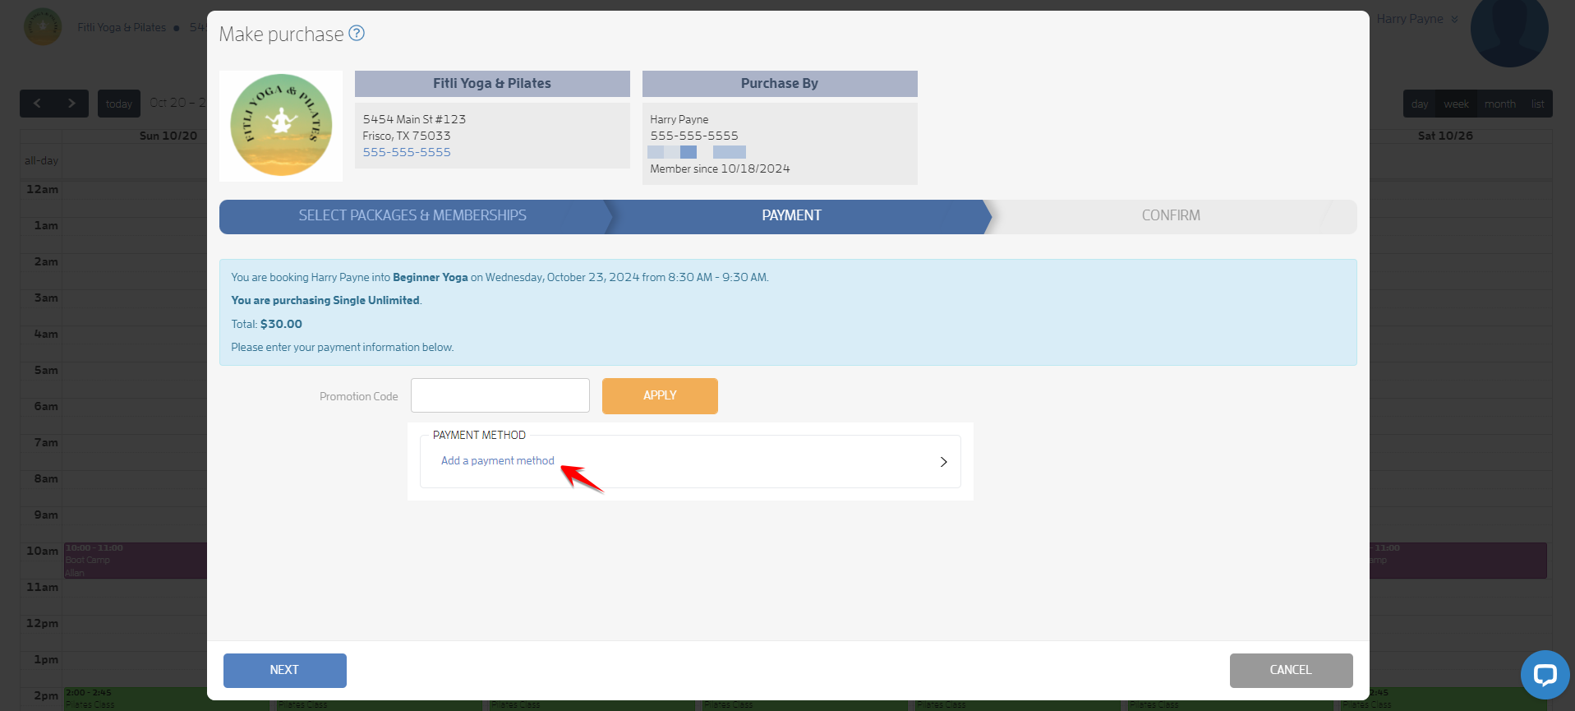Switch background calendar to day view
This screenshot has width=1575, height=711.
pos(1420,104)
